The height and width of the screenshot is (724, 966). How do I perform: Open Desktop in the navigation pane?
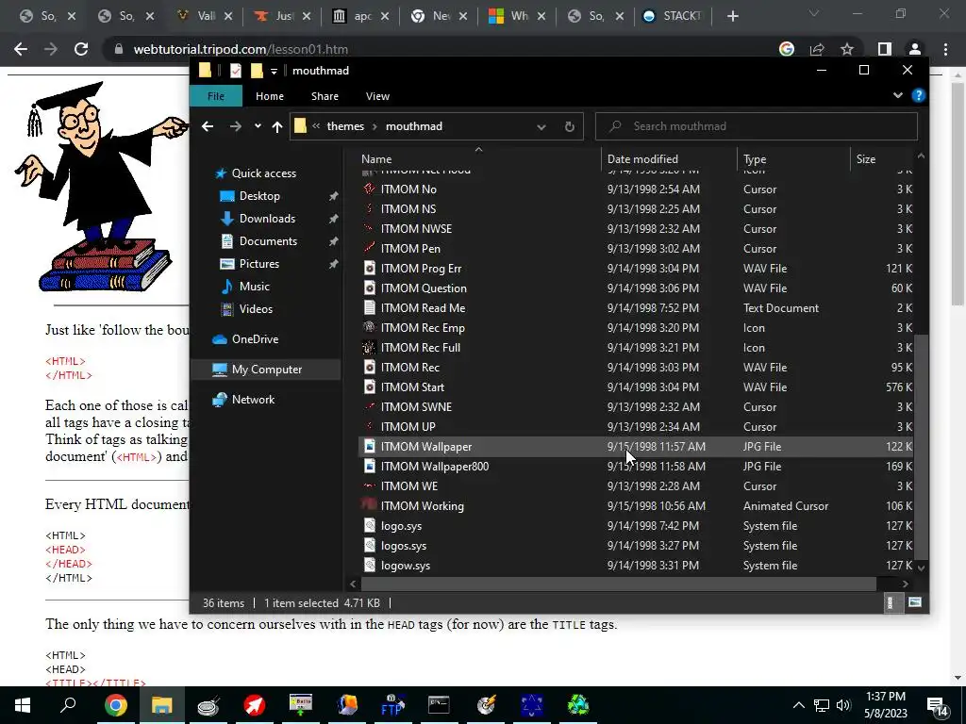(259, 196)
